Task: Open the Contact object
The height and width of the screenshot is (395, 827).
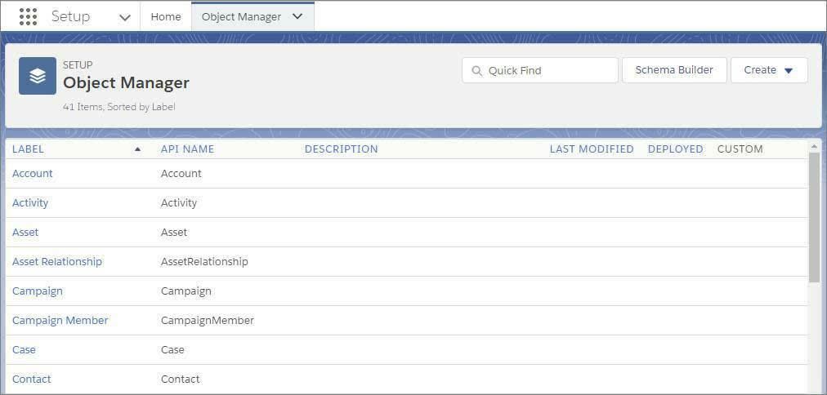Action: (32, 379)
